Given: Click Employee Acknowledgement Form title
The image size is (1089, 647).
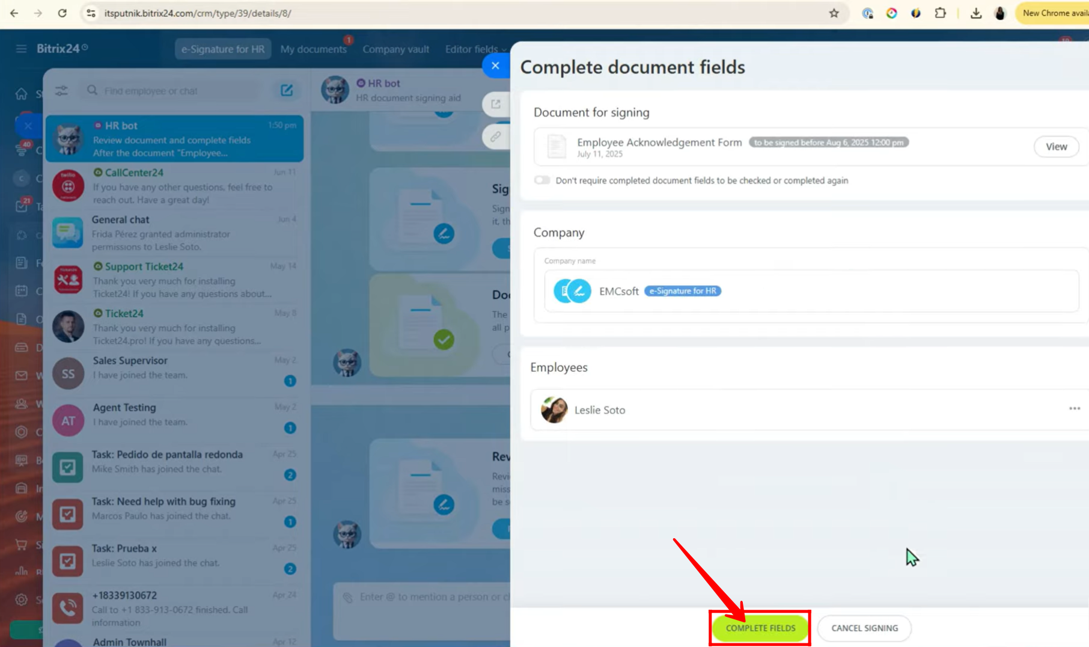Looking at the screenshot, I should pyautogui.click(x=659, y=142).
